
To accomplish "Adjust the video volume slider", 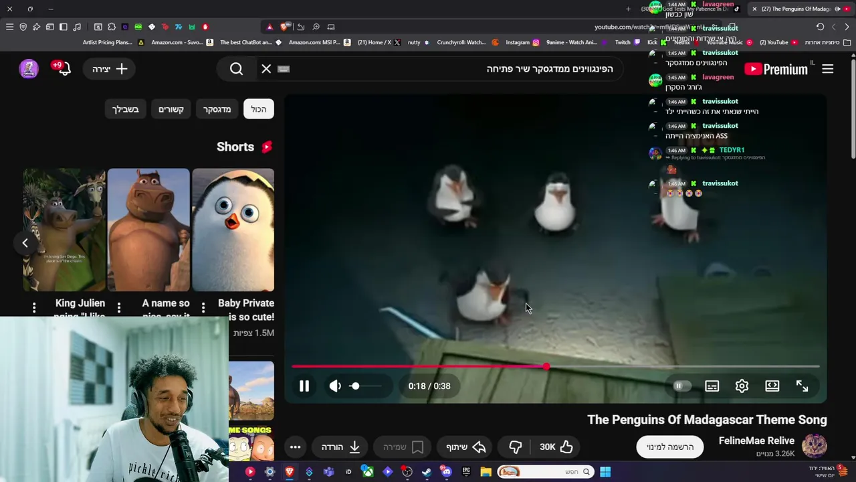I will coord(366,386).
